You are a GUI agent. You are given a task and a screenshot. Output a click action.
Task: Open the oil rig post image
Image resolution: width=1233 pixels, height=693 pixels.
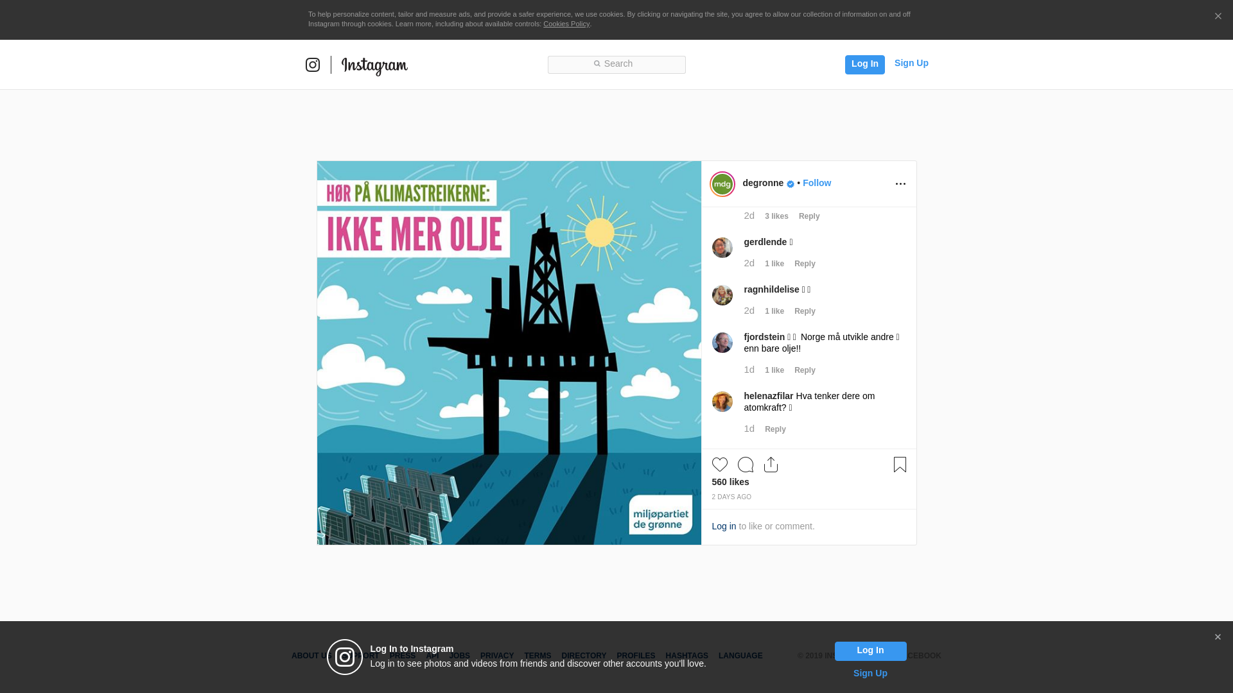point(509,353)
